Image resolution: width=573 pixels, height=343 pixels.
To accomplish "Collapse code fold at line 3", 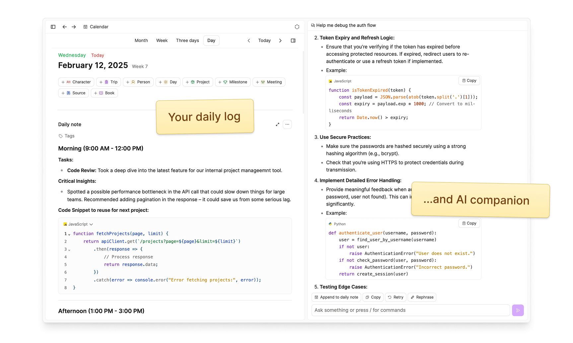I will point(69,250).
